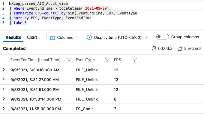Sort by the EPS column header
Viewport: 204px width, 115px height.
(118, 60)
